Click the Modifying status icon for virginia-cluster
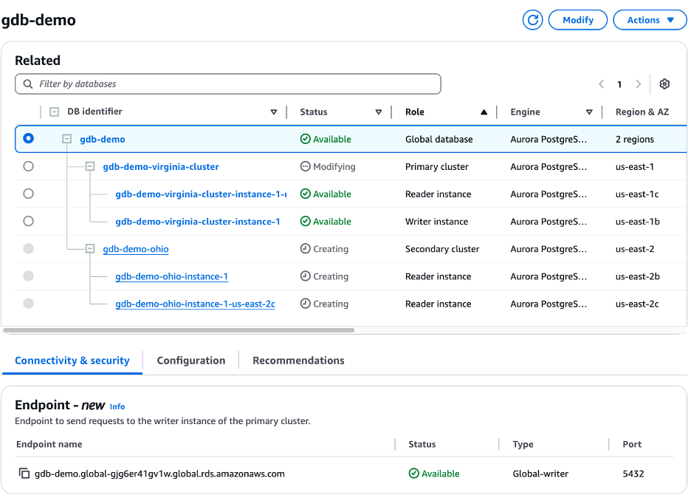Image resolution: width=691 pixels, height=498 pixels. pyautogui.click(x=305, y=166)
